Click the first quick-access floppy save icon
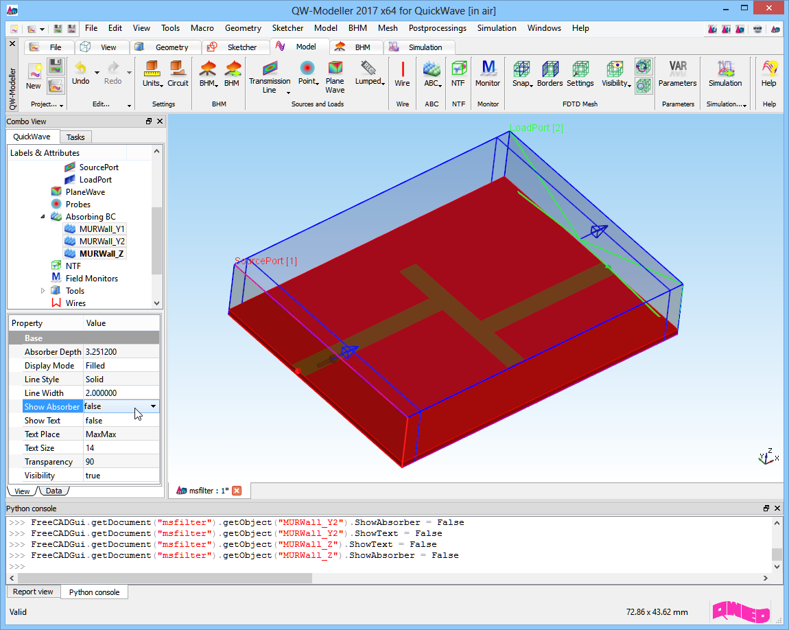Viewport: 789px width, 630px height. click(58, 29)
